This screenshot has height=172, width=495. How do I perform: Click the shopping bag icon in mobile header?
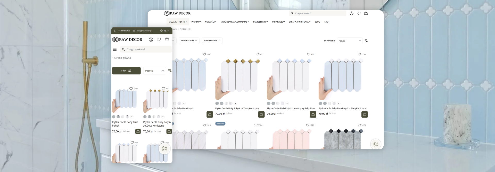pos(167,40)
